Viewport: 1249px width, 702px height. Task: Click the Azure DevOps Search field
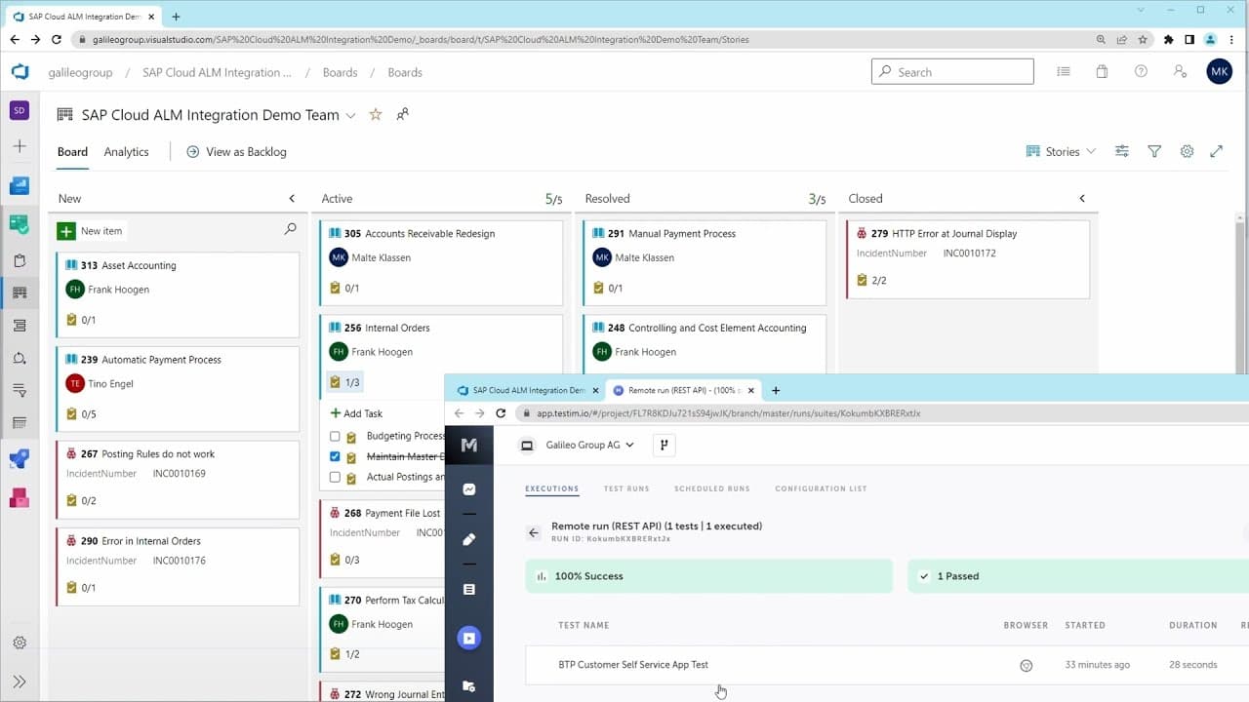pos(952,71)
